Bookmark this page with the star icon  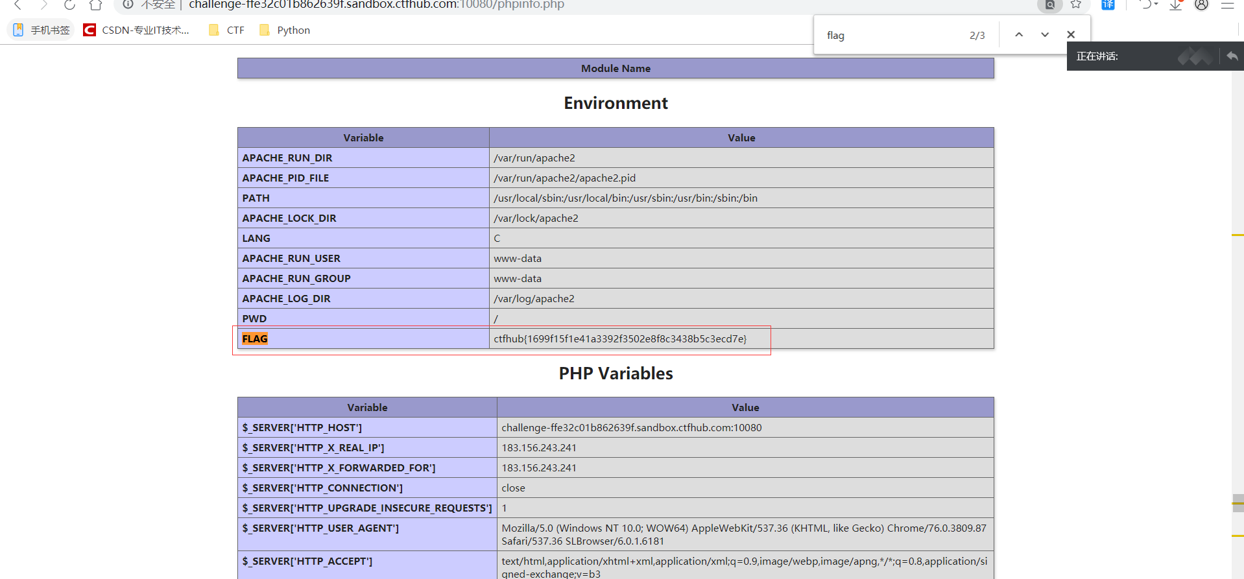(1076, 5)
